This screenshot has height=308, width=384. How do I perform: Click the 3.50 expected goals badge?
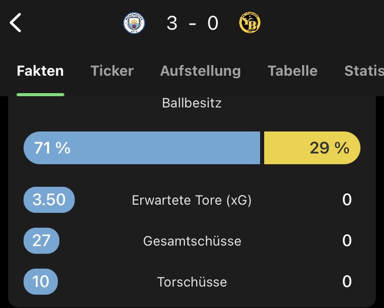(x=49, y=200)
